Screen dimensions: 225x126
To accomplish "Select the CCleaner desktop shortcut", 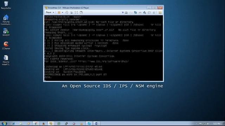I will click(x=6, y=45).
